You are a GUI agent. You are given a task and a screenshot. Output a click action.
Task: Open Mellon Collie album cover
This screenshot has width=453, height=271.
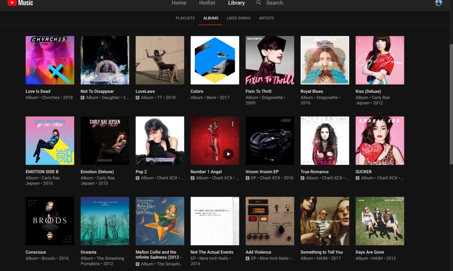[x=160, y=221]
